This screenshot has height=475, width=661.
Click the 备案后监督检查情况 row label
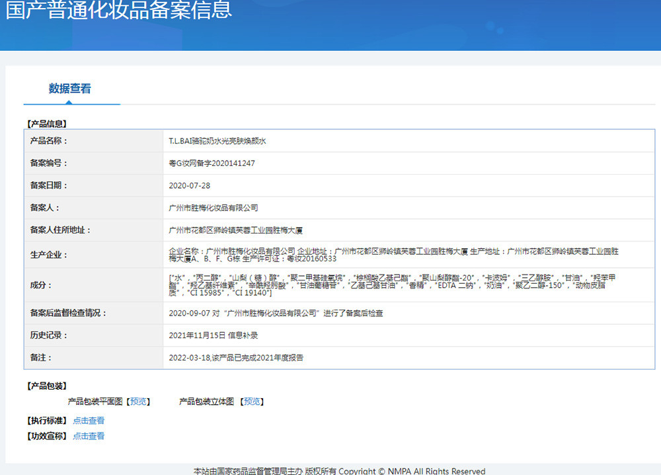(68, 313)
